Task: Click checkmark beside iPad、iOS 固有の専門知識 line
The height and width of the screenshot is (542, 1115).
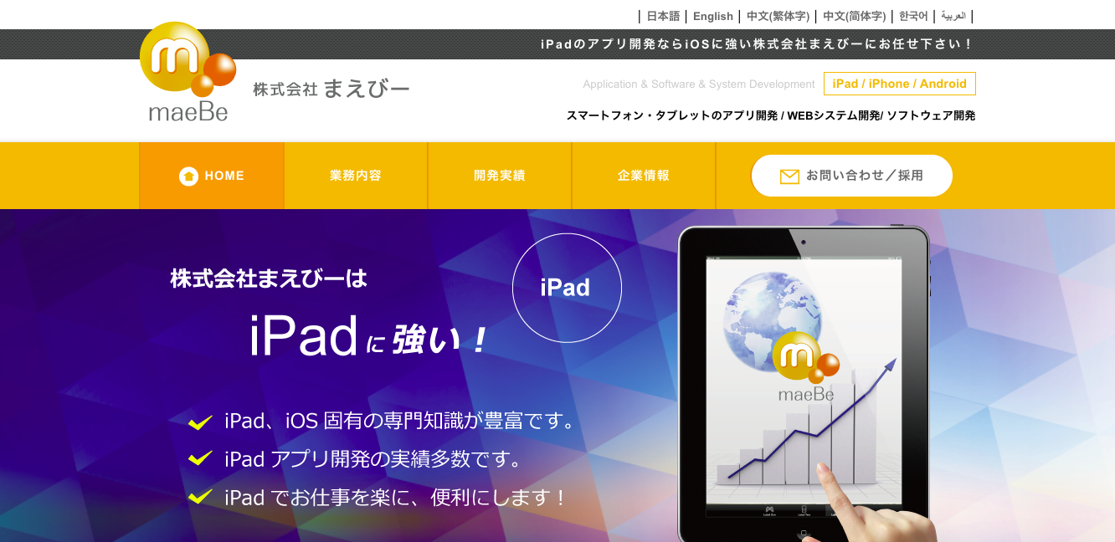Action: pos(200,422)
